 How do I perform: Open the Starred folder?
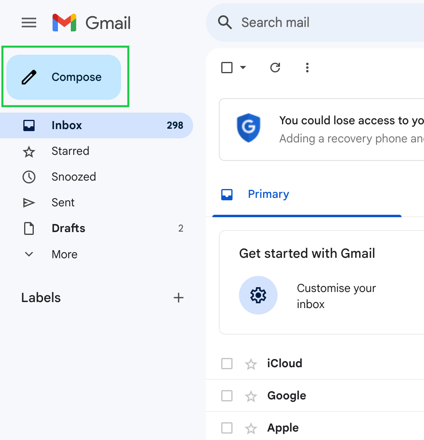[x=96, y=151]
